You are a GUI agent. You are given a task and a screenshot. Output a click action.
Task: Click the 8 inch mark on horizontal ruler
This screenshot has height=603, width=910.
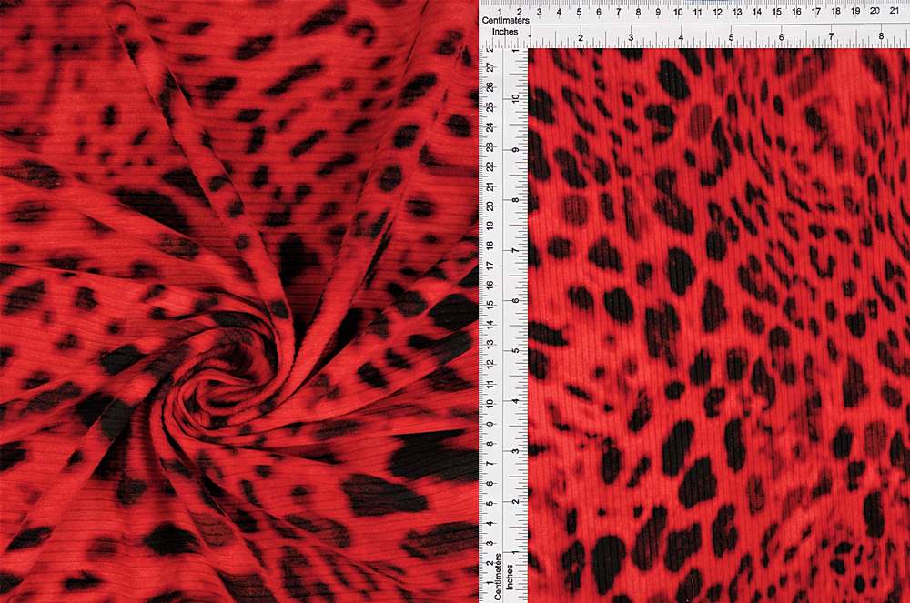[x=881, y=36]
